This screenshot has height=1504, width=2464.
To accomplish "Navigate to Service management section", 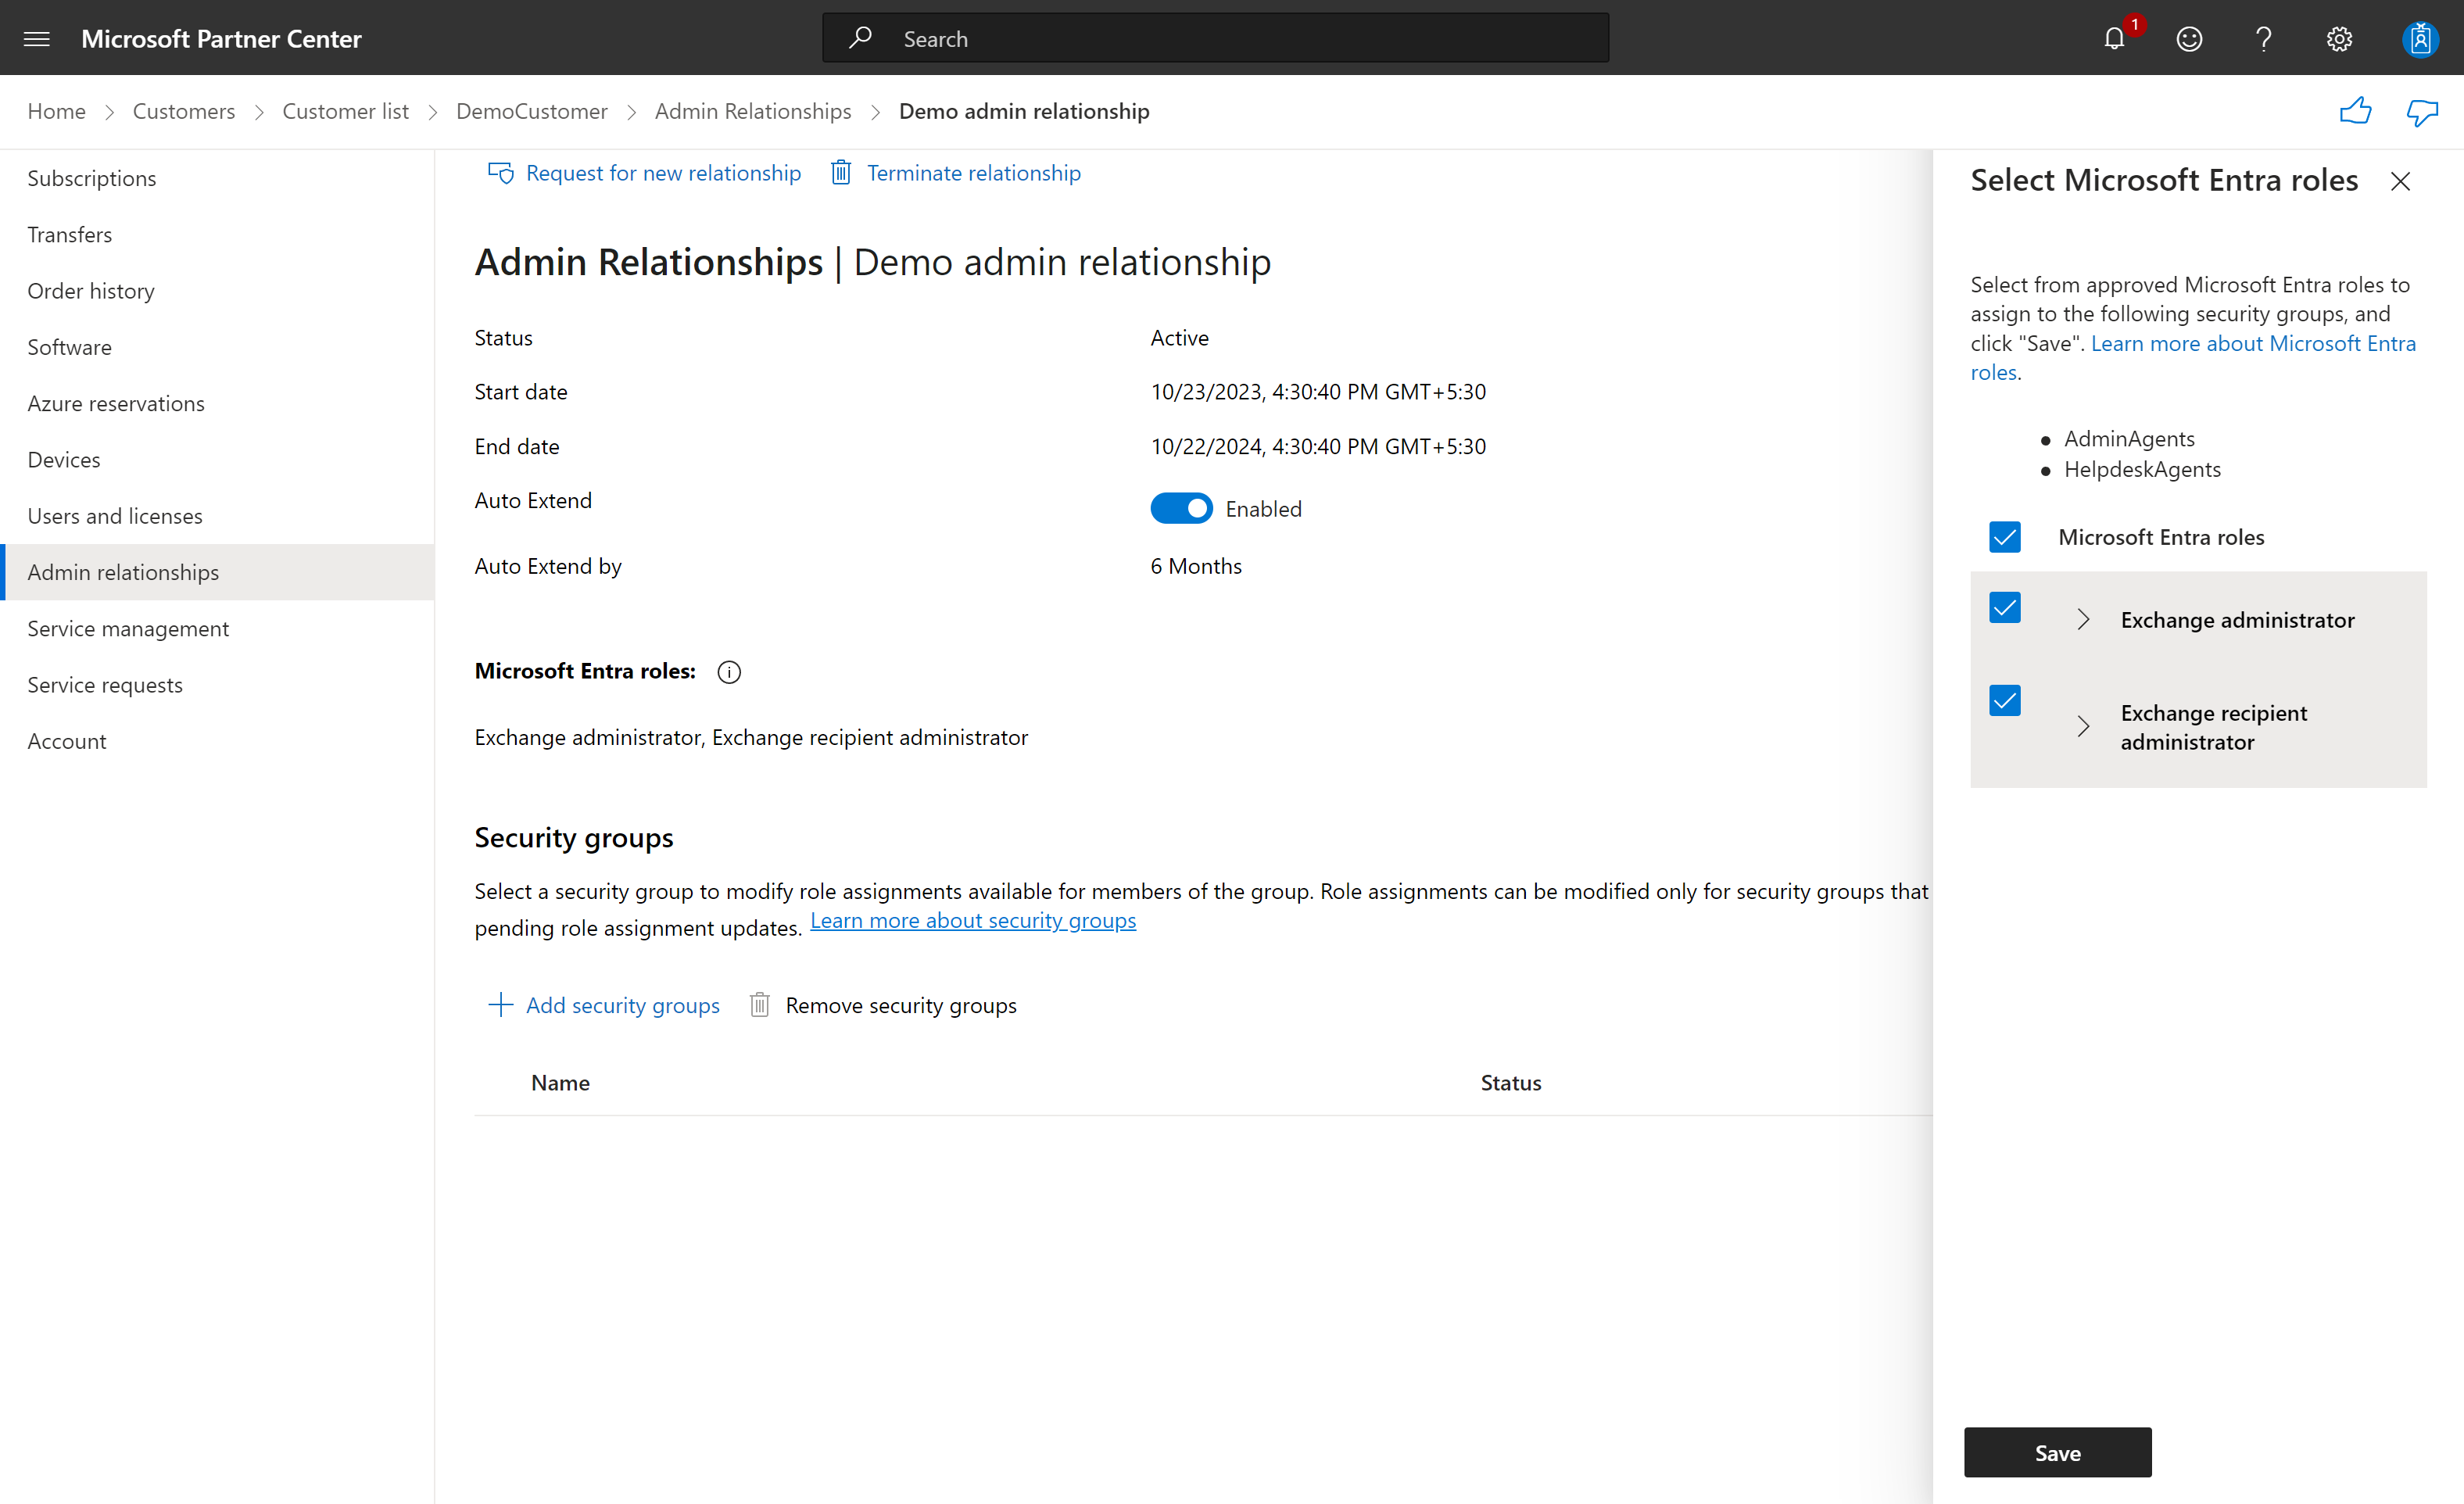I will pyautogui.click(x=128, y=628).
